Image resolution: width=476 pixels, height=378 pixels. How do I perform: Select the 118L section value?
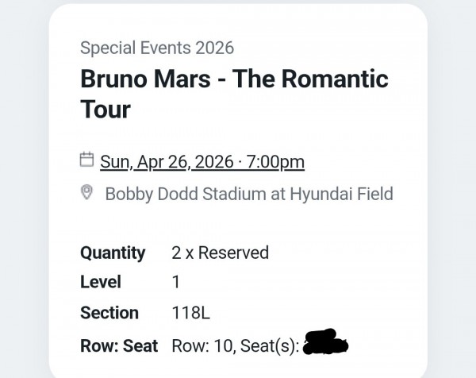(x=190, y=313)
